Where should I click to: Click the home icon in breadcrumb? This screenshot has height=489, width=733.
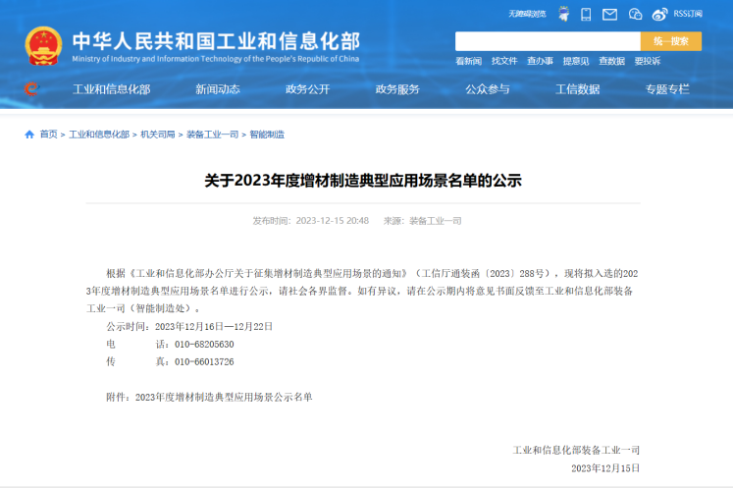(29, 135)
